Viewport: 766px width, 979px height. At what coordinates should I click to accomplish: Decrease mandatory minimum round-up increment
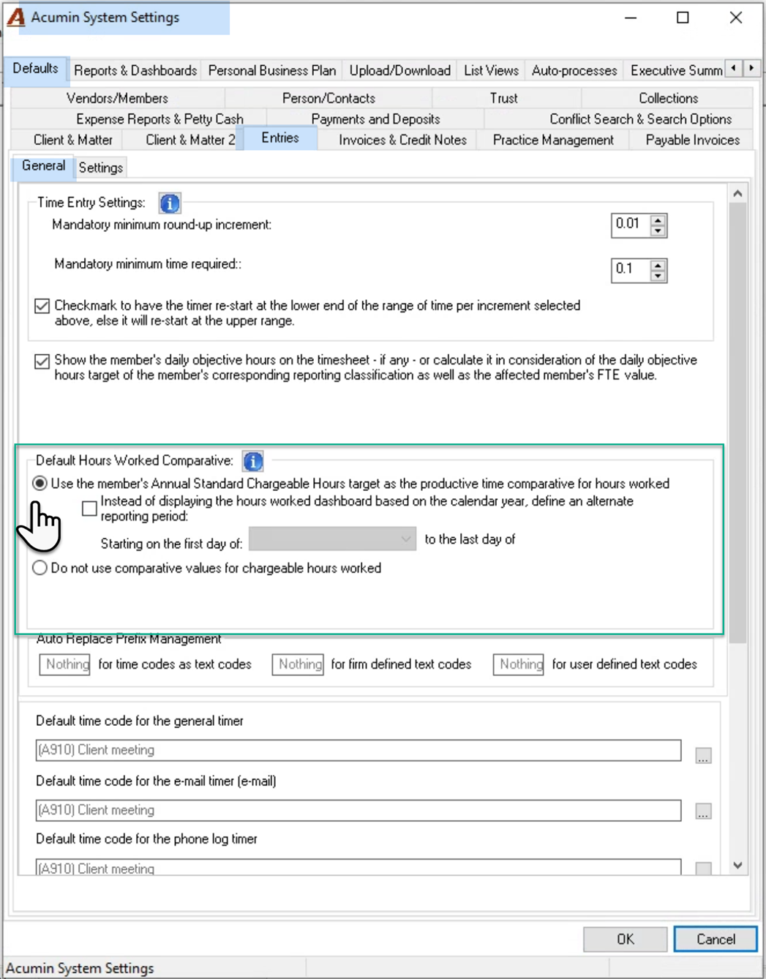coord(658,231)
